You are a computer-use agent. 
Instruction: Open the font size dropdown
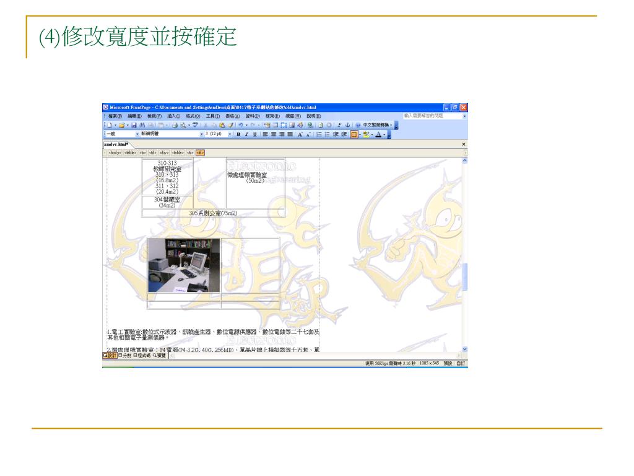230,134
